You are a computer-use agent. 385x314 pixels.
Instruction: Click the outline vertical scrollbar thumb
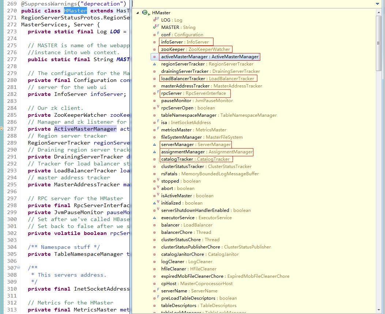click(x=378, y=43)
